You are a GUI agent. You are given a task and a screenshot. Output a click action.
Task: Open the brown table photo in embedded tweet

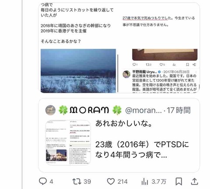(x=165, y=55)
